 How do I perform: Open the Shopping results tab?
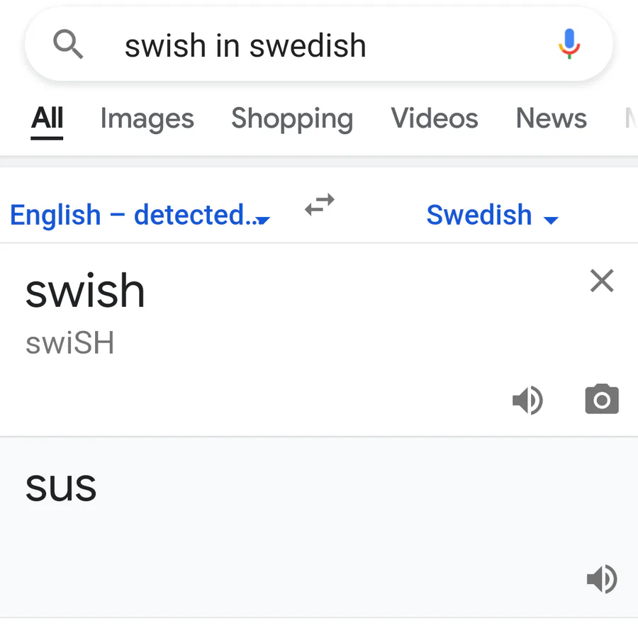point(292,118)
